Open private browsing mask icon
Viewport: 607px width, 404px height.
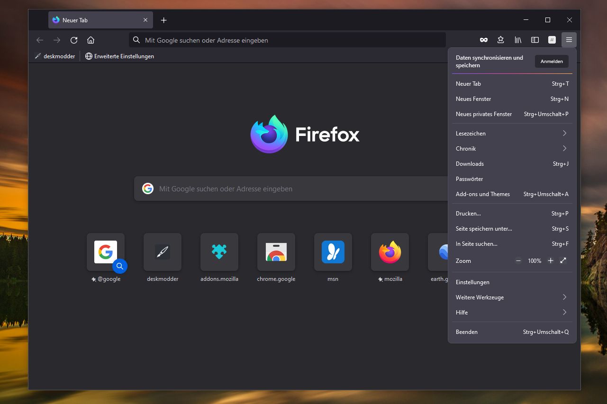coord(484,40)
